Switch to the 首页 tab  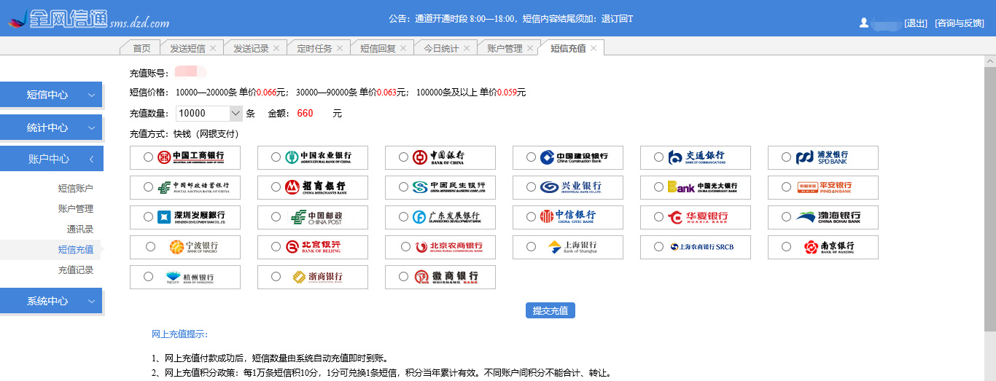pyautogui.click(x=141, y=48)
